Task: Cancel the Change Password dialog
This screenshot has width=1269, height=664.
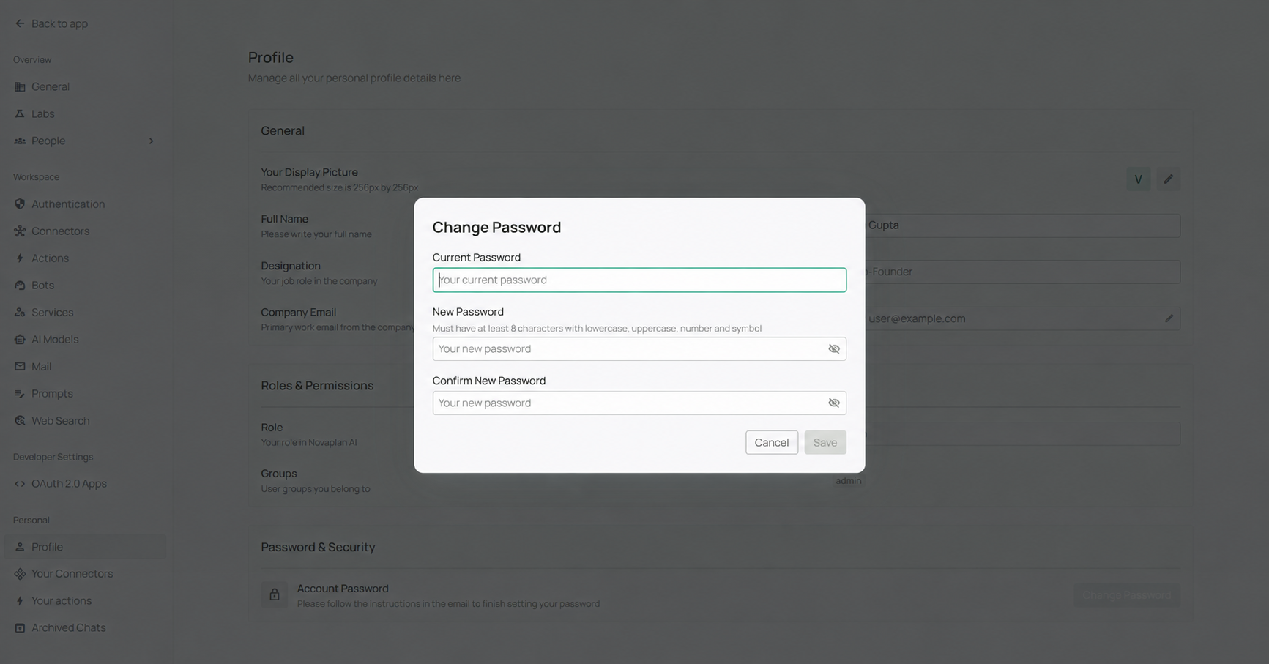Action: tap(772, 443)
